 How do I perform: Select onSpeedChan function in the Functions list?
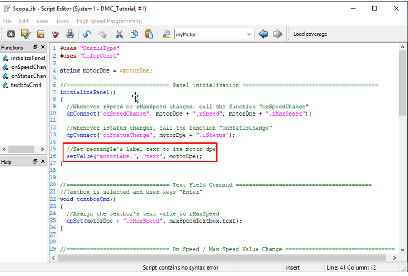24,67
